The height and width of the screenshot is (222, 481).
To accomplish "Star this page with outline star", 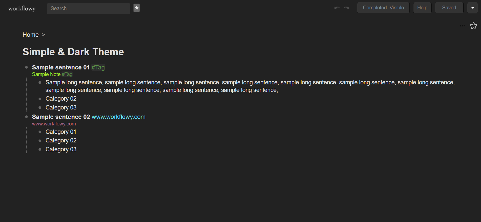I will point(473,26).
